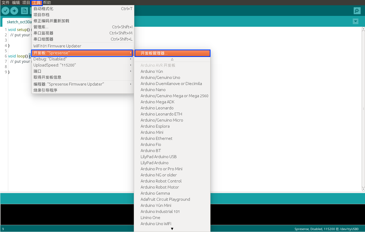Screen dimensions: 365x232
Task: Open the Serial Monitor magnifier icon
Action: click(357, 11)
